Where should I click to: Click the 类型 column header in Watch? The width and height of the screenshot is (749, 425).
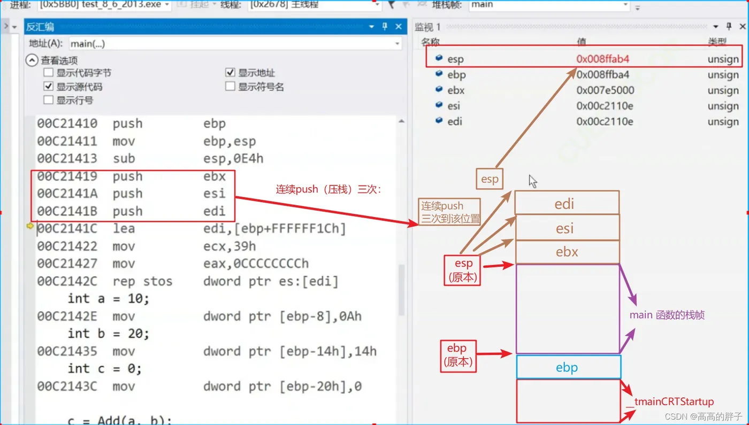pyautogui.click(x=717, y=42)
